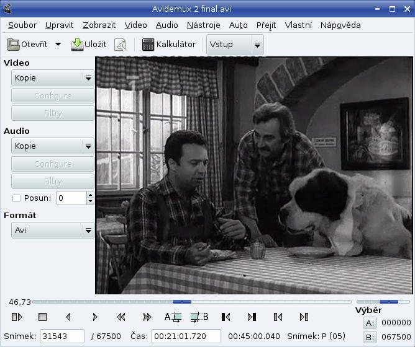Enable the Posun audio shift checkbox
The height and width of the screenshot is (347, 415).
(16, 198)
